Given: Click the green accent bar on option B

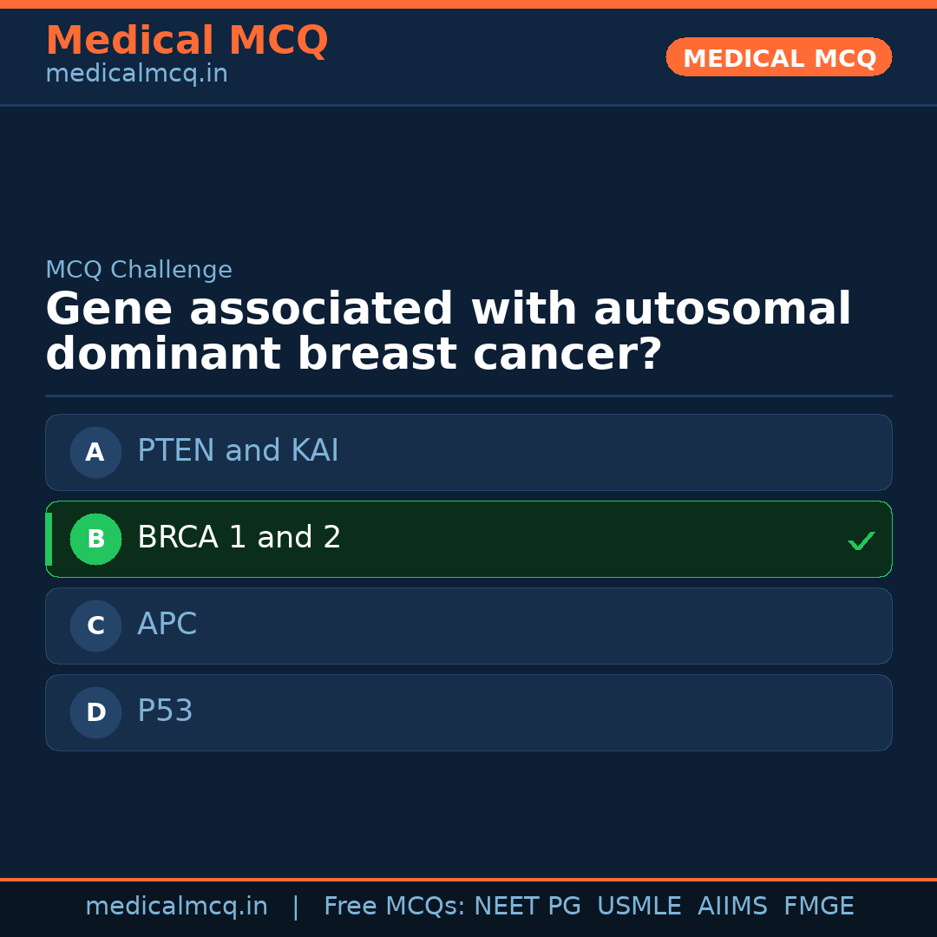Looking at the screenshot, I should pyautogui.click(x=49, y=539).
